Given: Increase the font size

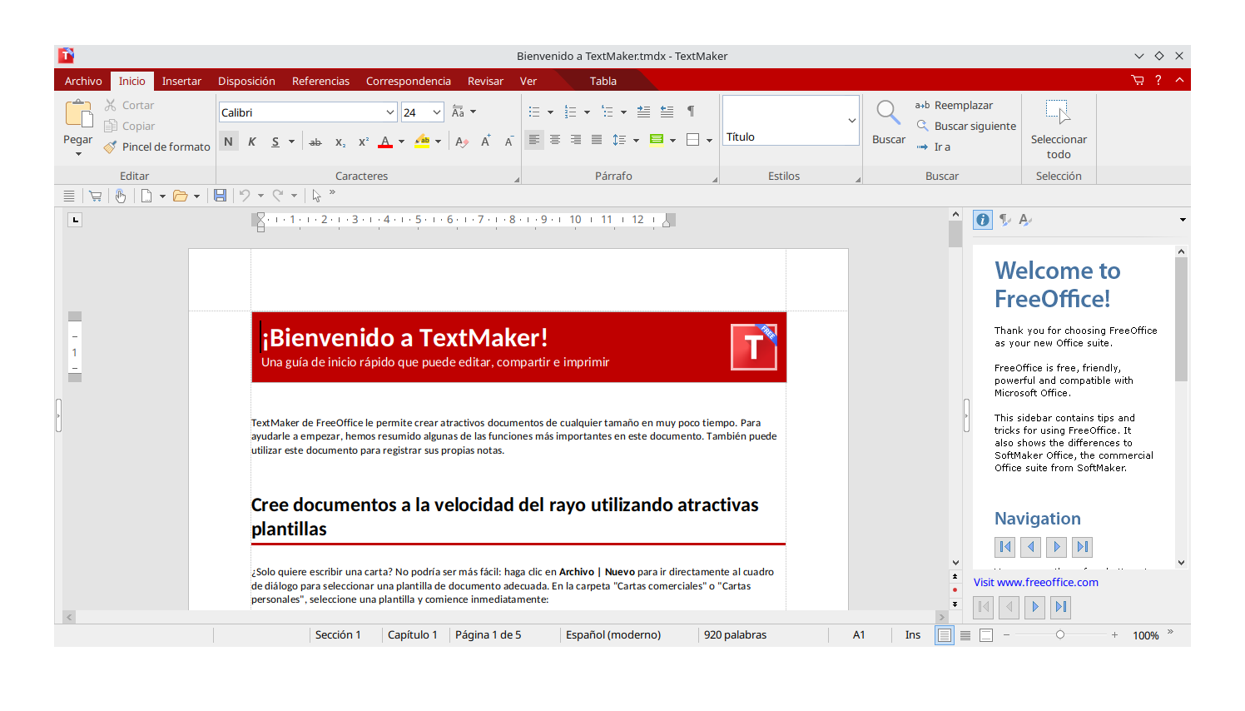Looking at the screenshot, I should (485, 142).
